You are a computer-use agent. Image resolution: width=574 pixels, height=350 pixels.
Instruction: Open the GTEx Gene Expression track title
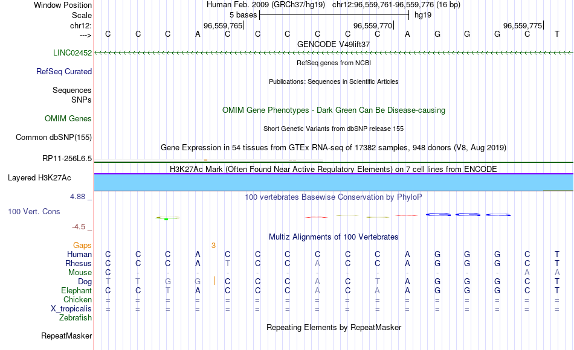[334, 148]
